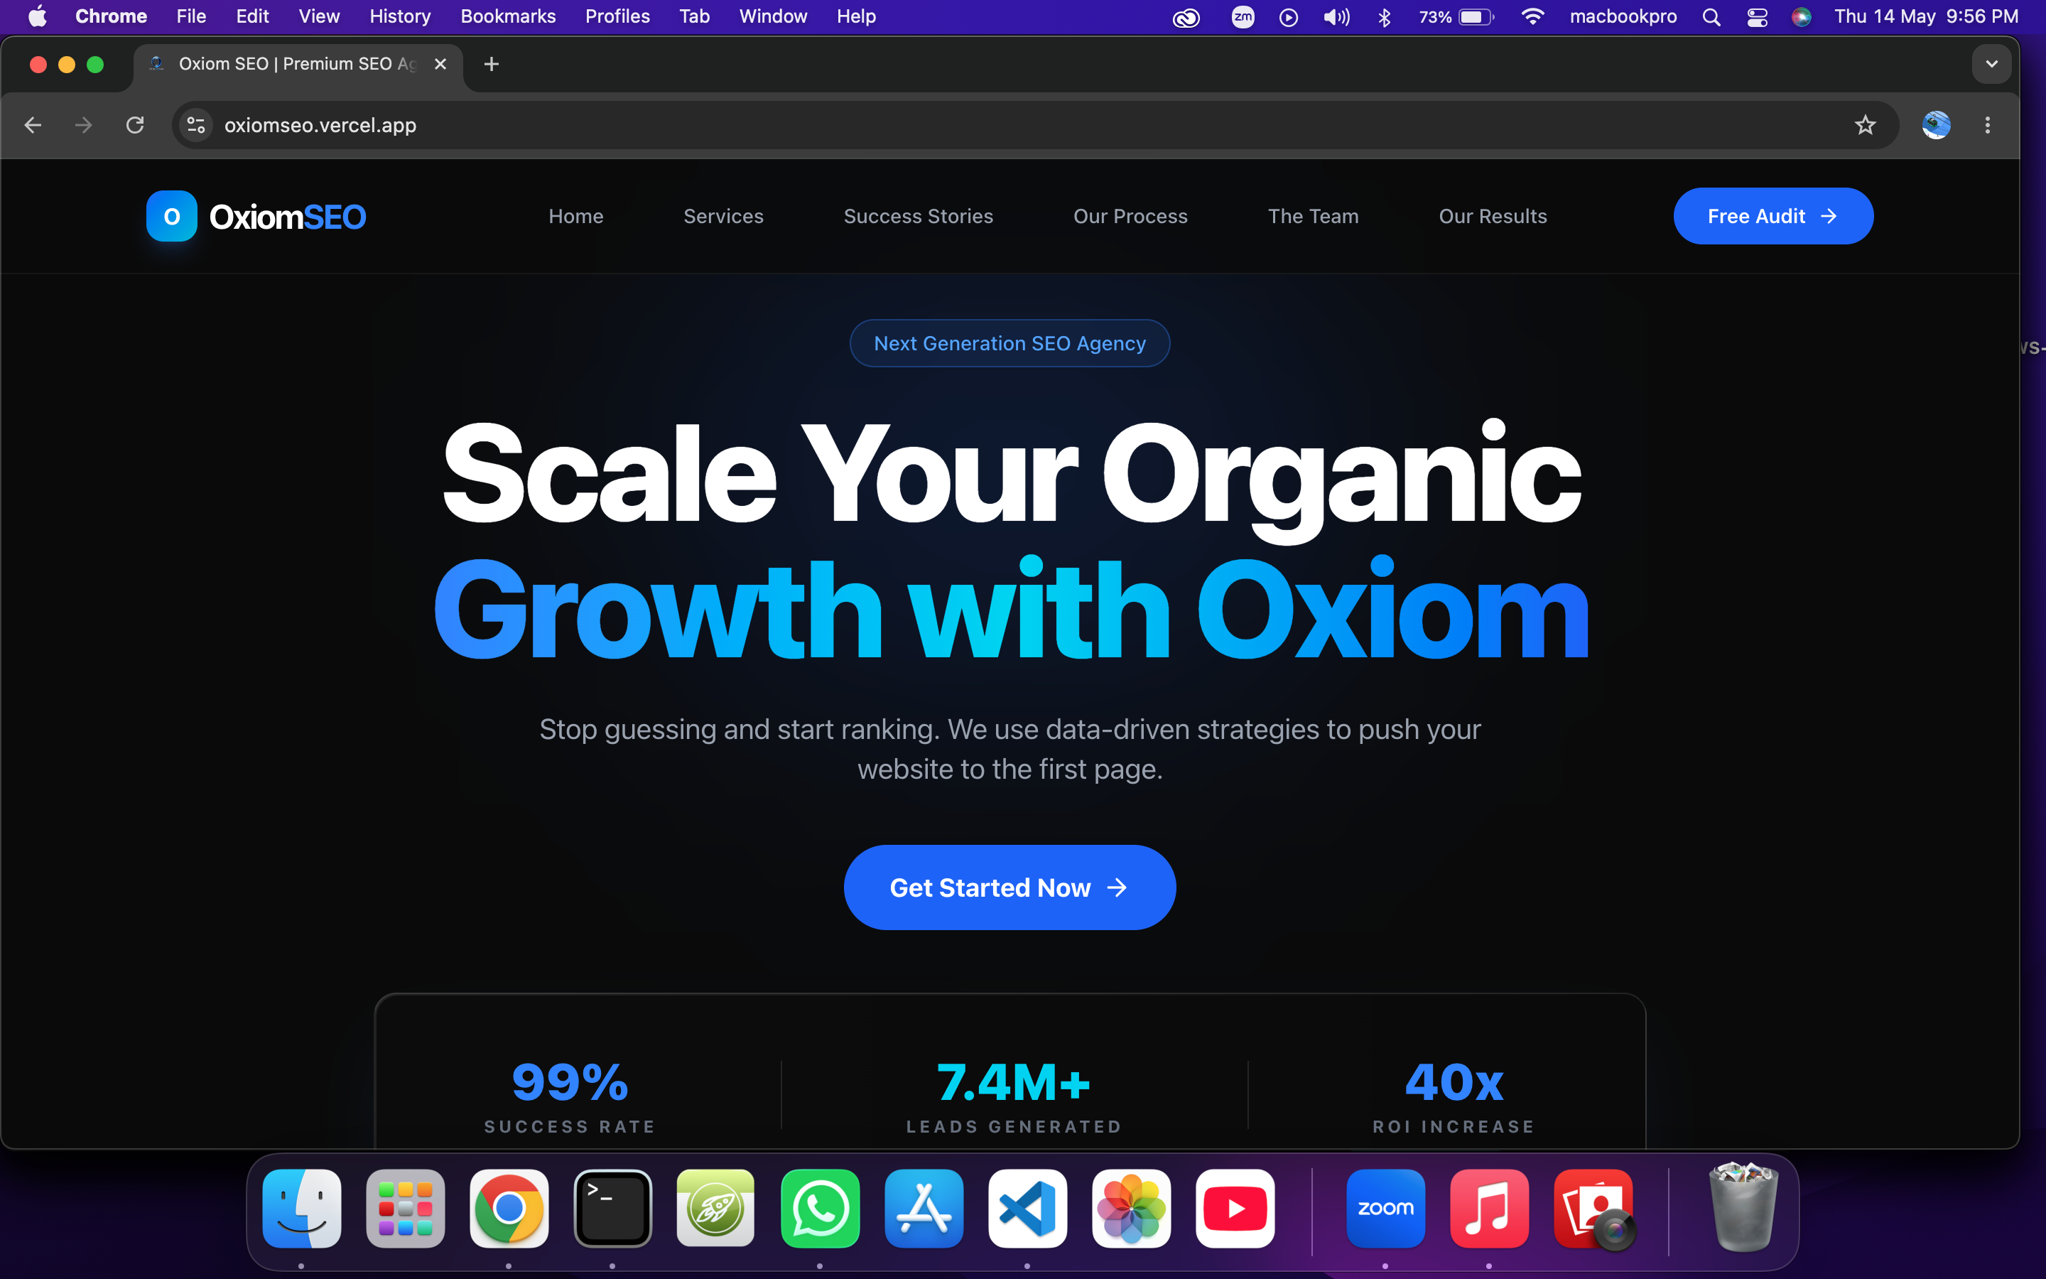Request a Free Audit
This screenshot has height=1279, width=2046.
tap(1773, 217)
